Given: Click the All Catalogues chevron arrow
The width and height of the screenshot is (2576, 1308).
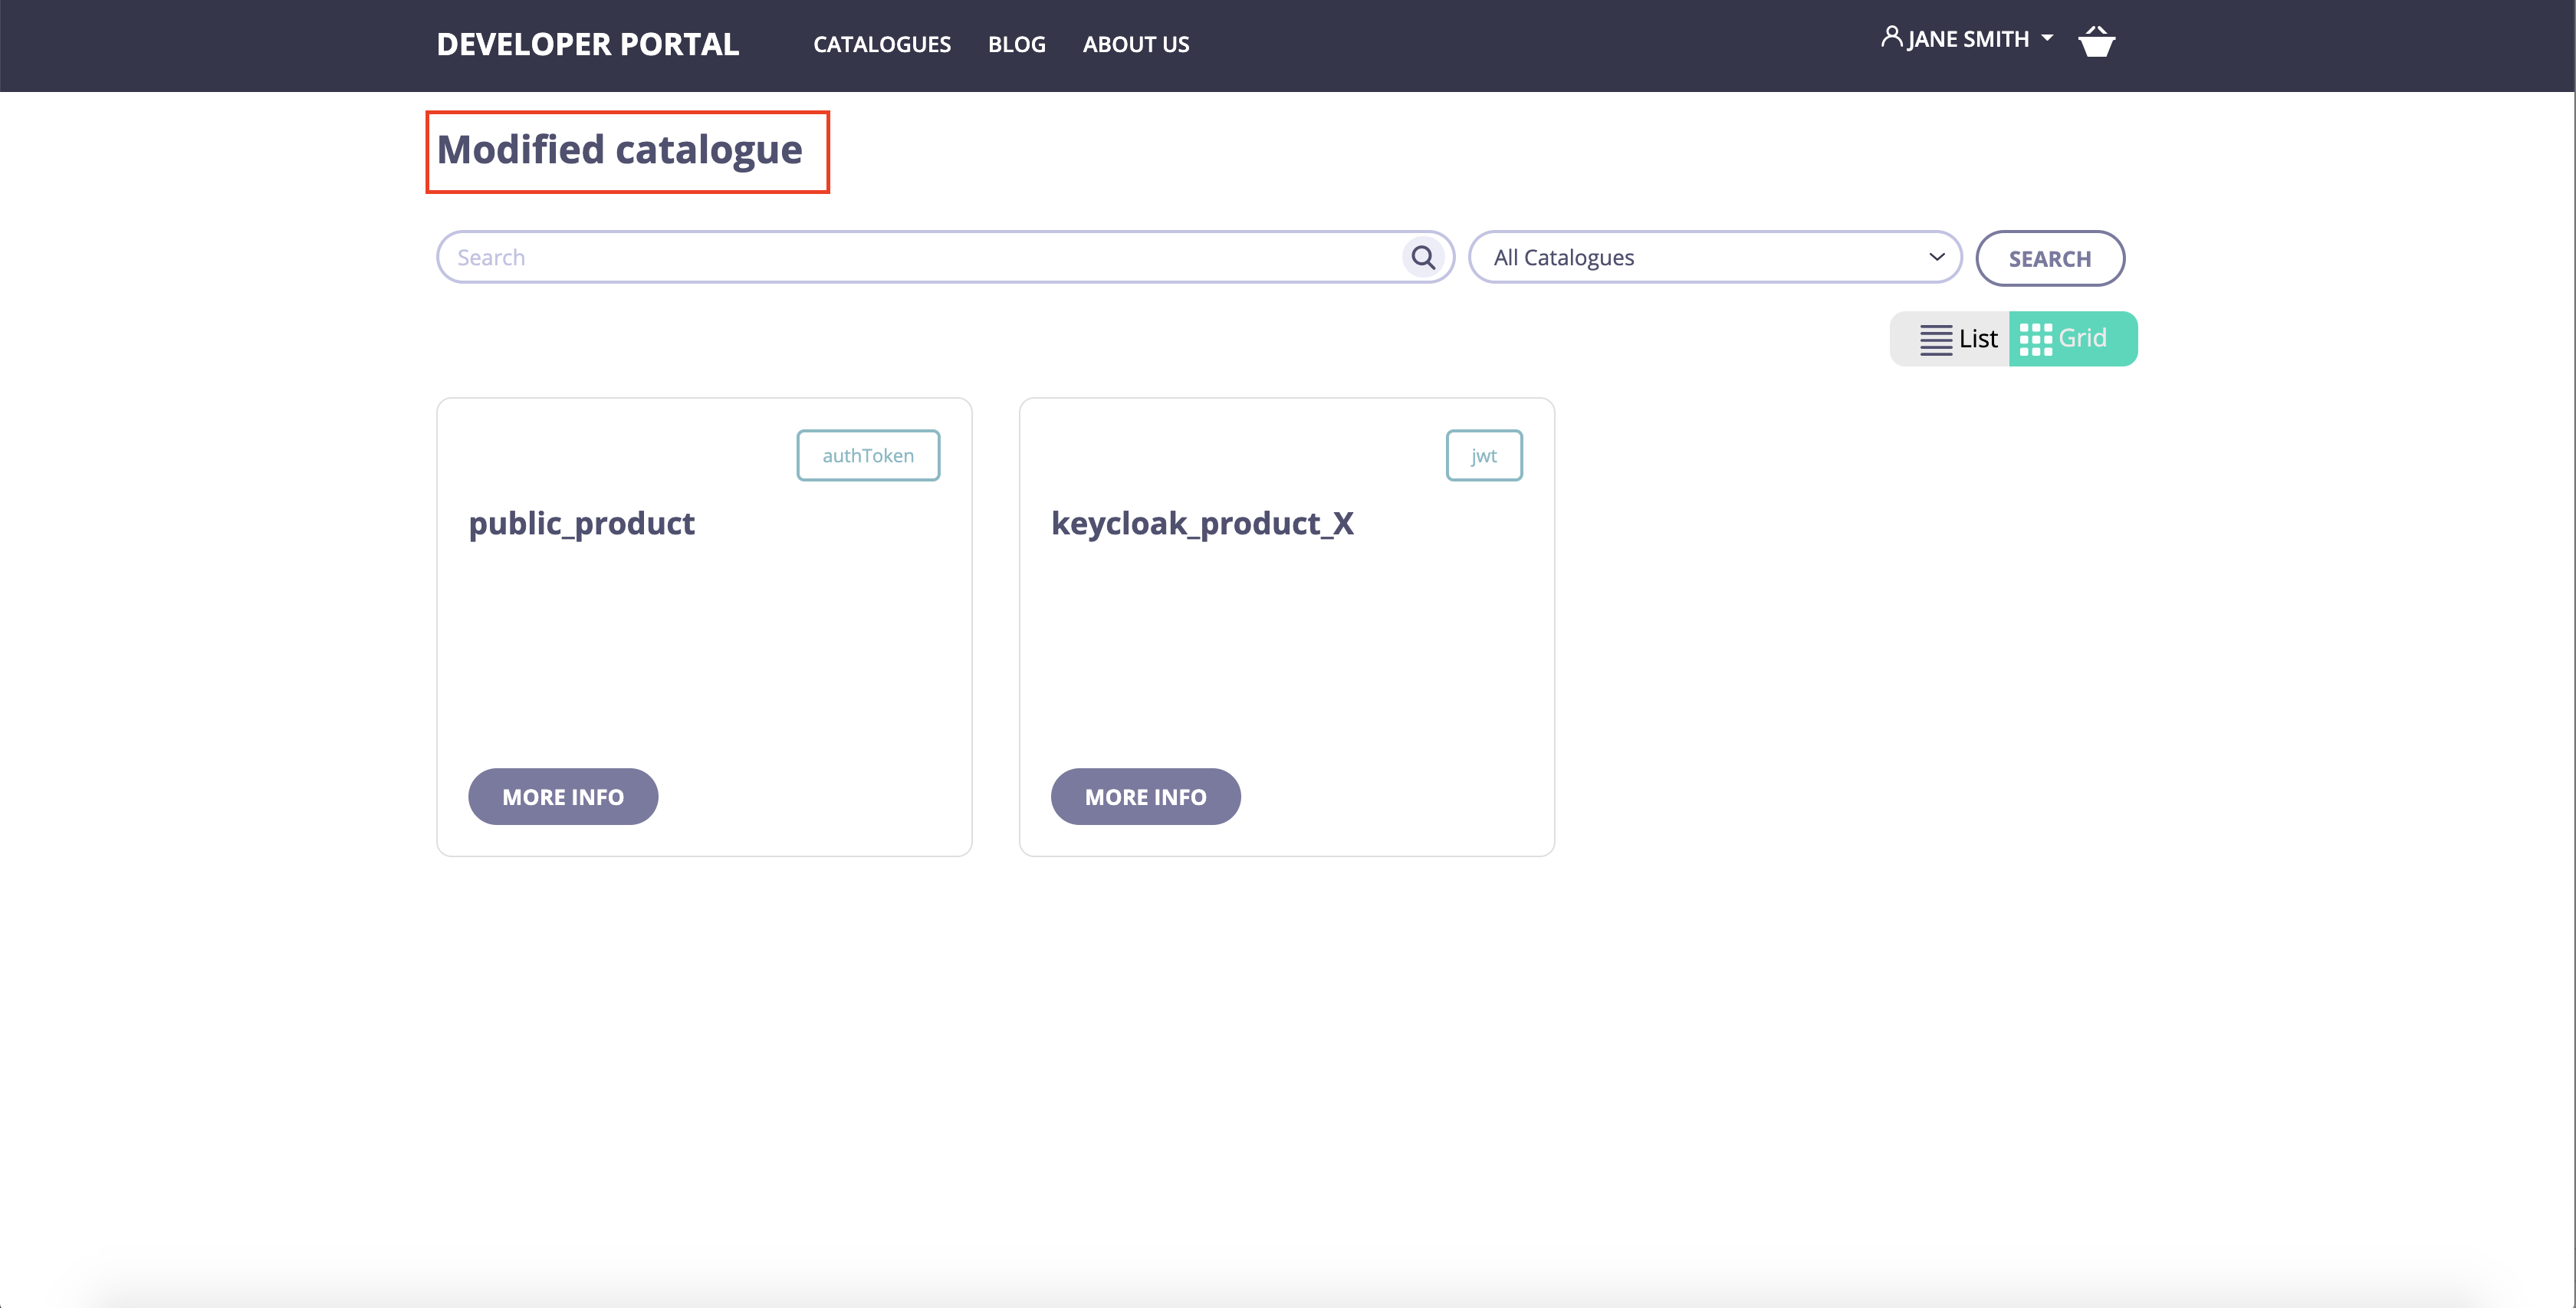Looking at the screenshot, I should 1936,258.
